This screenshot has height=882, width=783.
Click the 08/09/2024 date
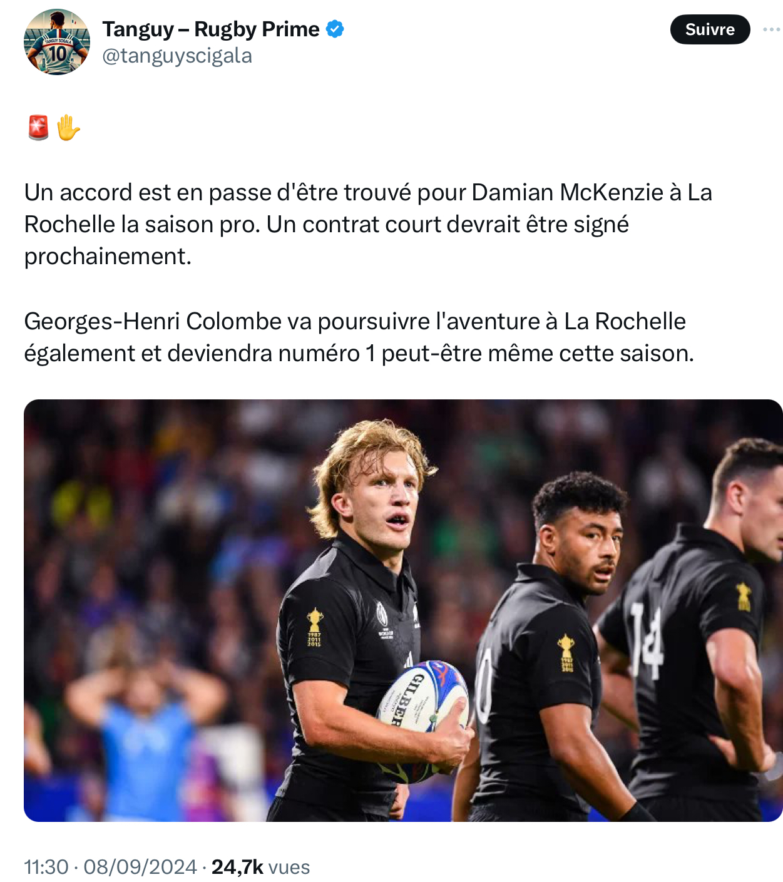point(140,867)
